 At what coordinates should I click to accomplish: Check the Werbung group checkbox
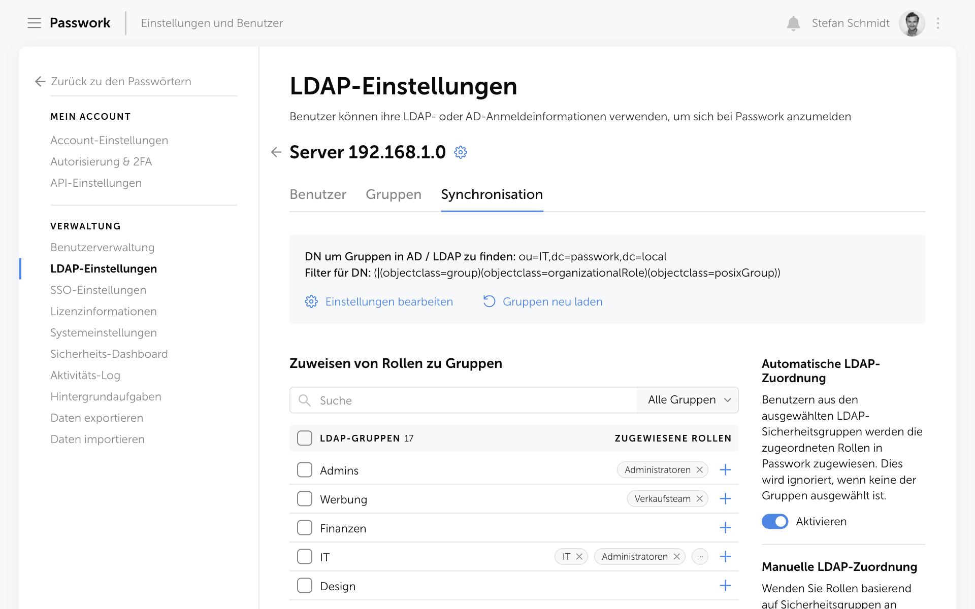point(305,499)
